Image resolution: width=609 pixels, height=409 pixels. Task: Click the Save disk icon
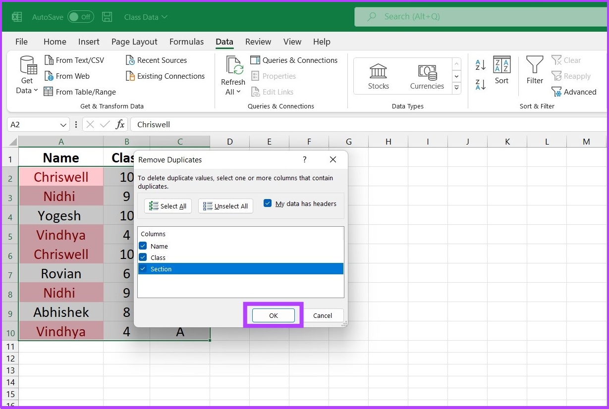point(107,17)
